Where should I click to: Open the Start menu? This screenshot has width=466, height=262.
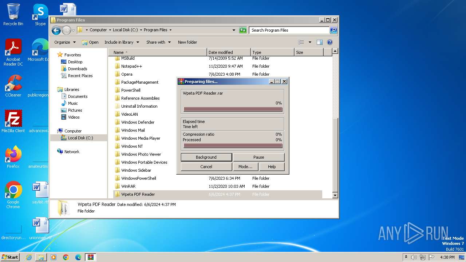click(10, 257)
